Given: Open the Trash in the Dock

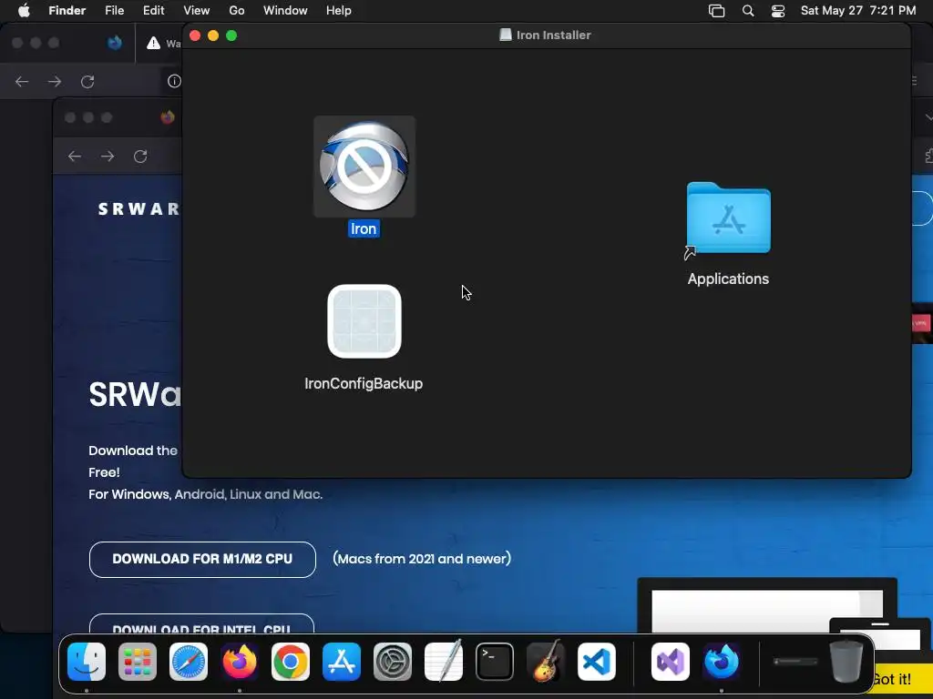Looking at the screenshot, I should 846,662.
